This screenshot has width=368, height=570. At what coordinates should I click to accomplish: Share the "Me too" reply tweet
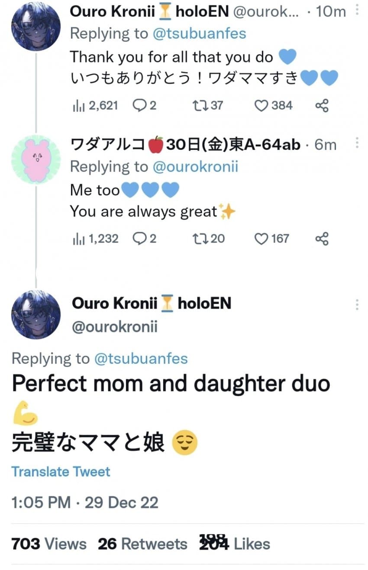coord(322,238)
